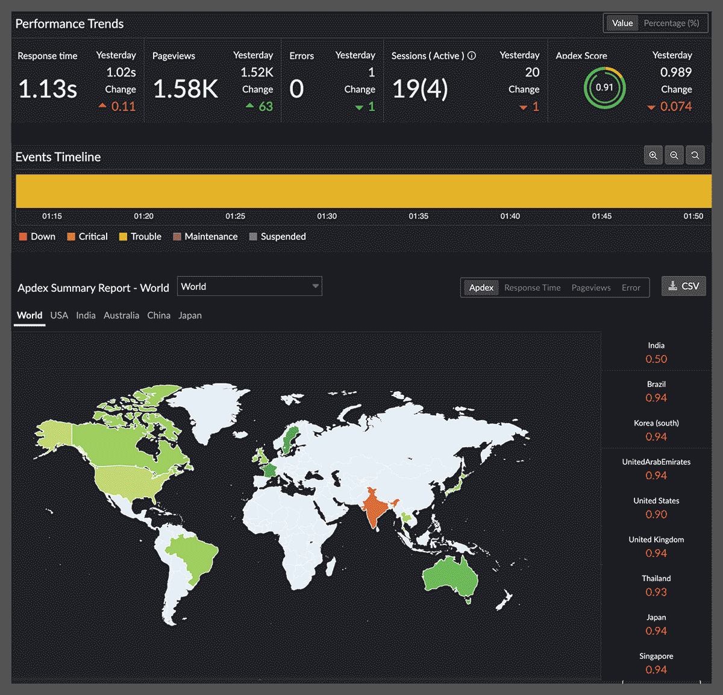This screenshot has height=695, width=723.
Task: Switch to the USA tab
Action: click(x=58, y=315)
